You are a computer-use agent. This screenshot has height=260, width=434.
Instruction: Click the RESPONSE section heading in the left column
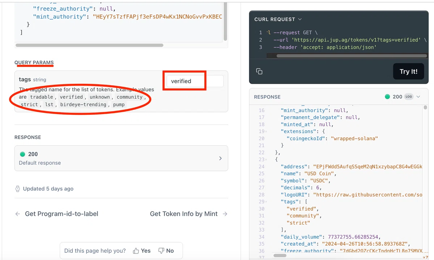[28, 137]
